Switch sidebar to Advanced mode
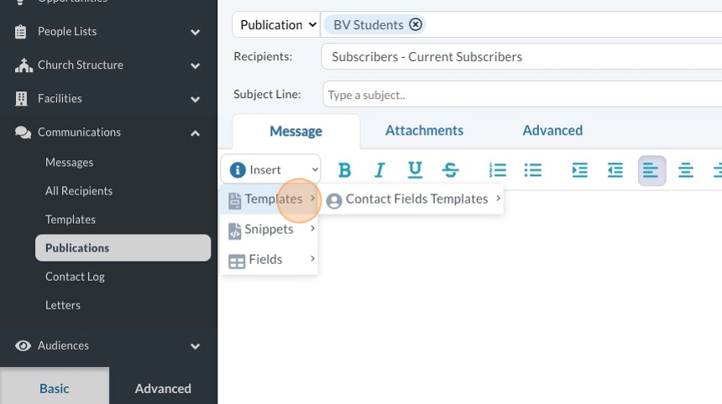The height and width of the screenshot is (404, 722). point(163,388)
